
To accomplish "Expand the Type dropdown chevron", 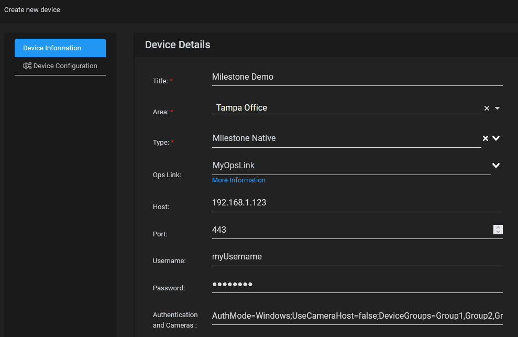I will tap(496, 138).
